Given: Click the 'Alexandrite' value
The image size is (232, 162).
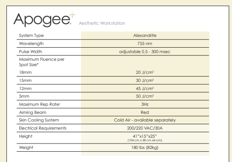Looking at the screenshot, I should tap(145, 36).
